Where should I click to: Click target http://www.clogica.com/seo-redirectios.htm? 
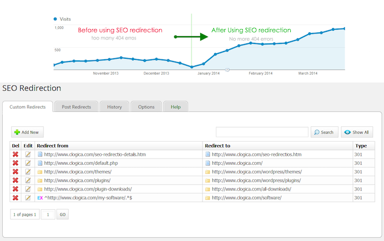pyautogui.click(x=257, y=154)
